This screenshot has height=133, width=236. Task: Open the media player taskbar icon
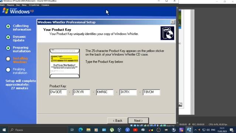coord(96,130)
